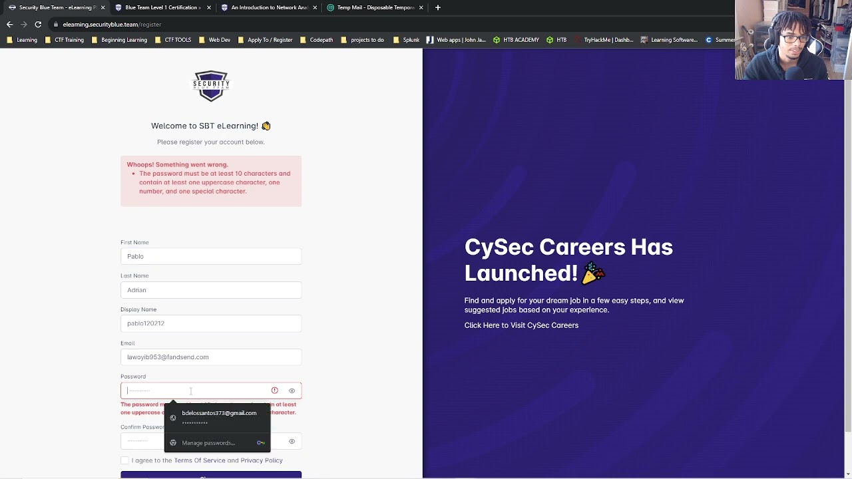Image resolution: width=852 pixels, height=479 pixels.
Task: Open the projects to do bookmarks folder
Action: [362, 40]
